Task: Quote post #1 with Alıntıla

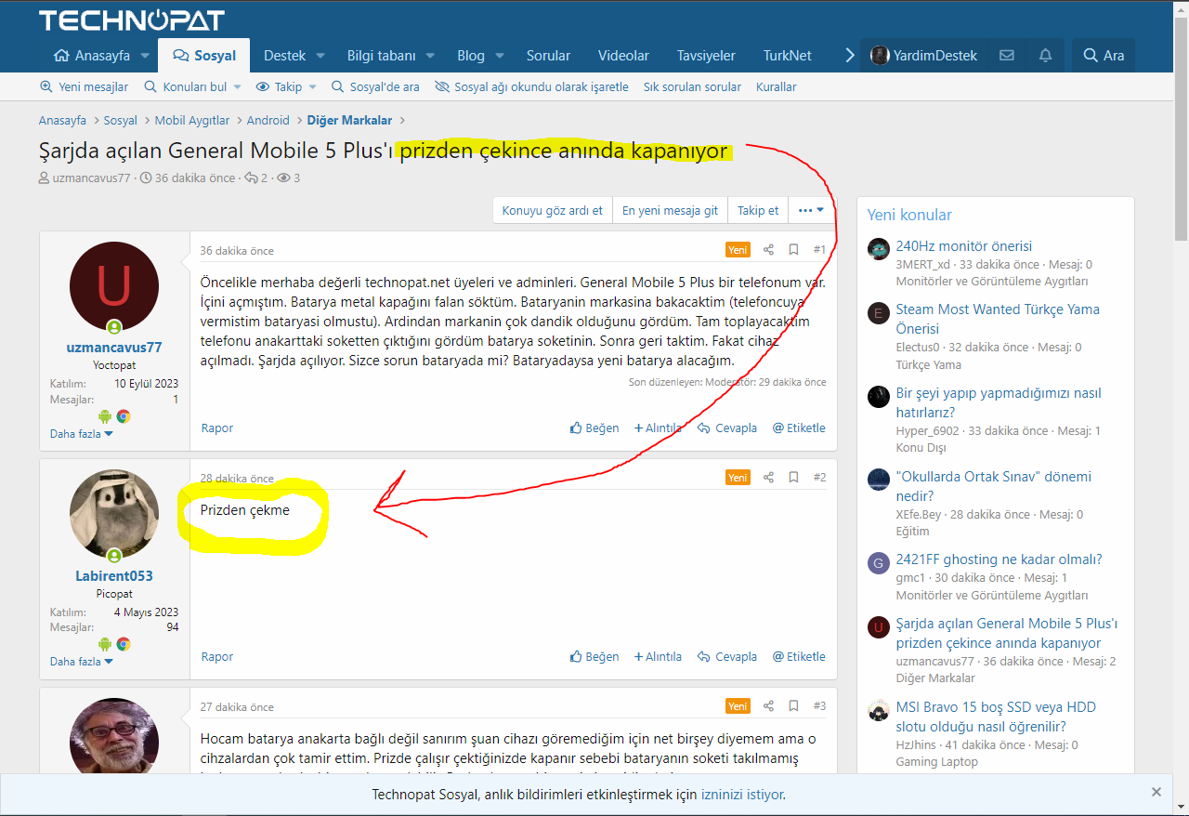Action: tap(658, 428)
